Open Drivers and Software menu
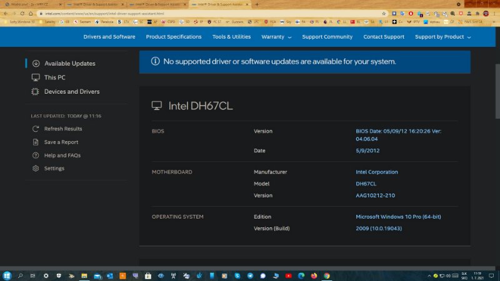The height and width of the screenshot is (281, 500). coord(109,37)
